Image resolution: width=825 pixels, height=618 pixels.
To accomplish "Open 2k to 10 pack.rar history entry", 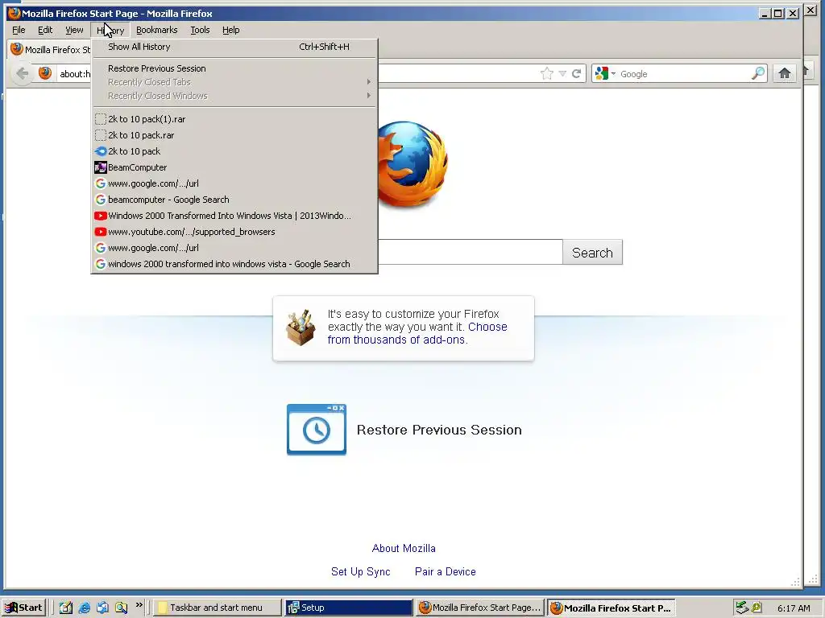I will 234,135.
